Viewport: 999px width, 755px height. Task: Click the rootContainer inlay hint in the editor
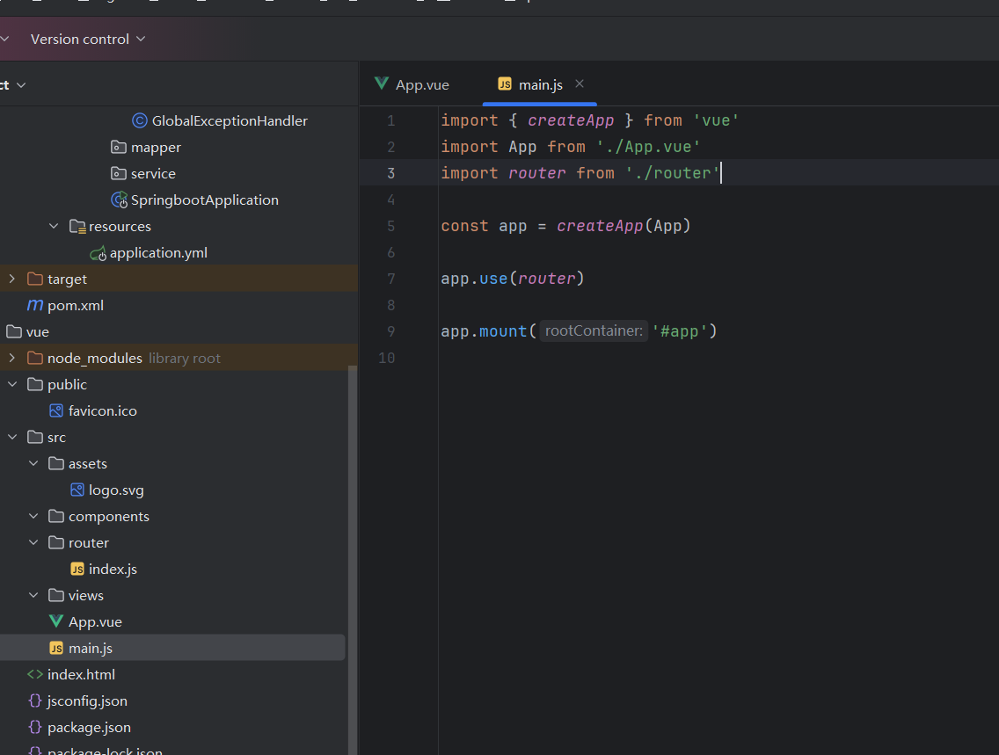click(593, 330)
